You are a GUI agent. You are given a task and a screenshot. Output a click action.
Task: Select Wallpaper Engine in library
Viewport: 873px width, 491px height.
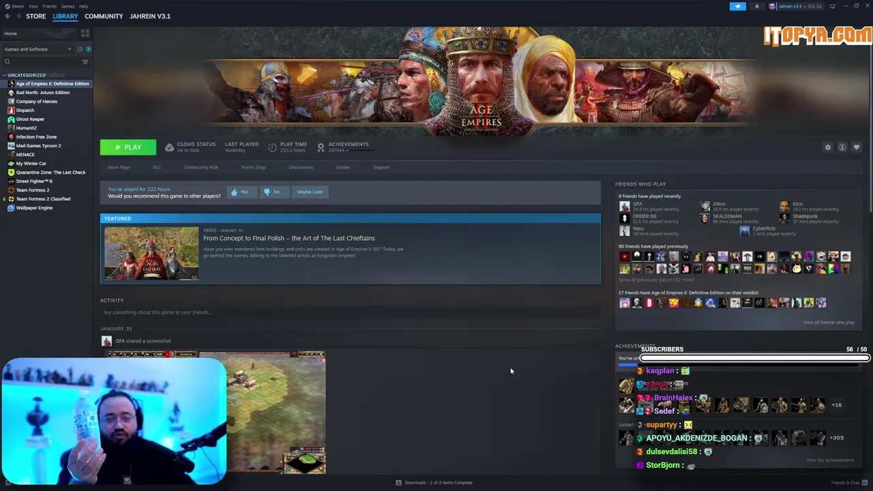click(x=34, y=208)
